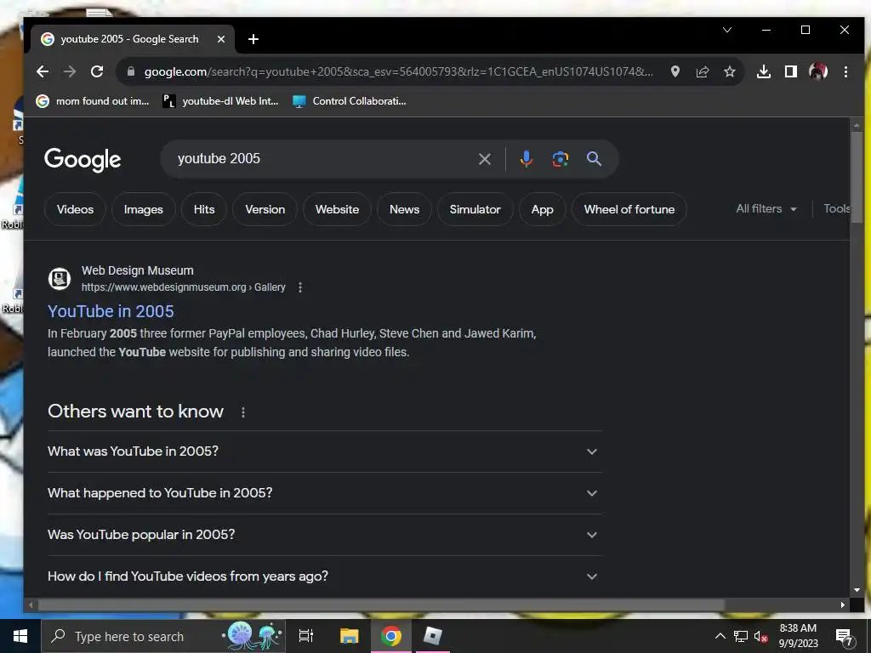The width and height of the screenshot is (871, 653).
Task: Open Chrome side panel
Action: tap(790, 71)
